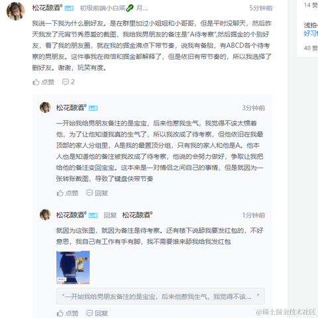The image size is (318, 318).
Task: Click the blue 好习 link in sidebar
Action: [311, 34]
